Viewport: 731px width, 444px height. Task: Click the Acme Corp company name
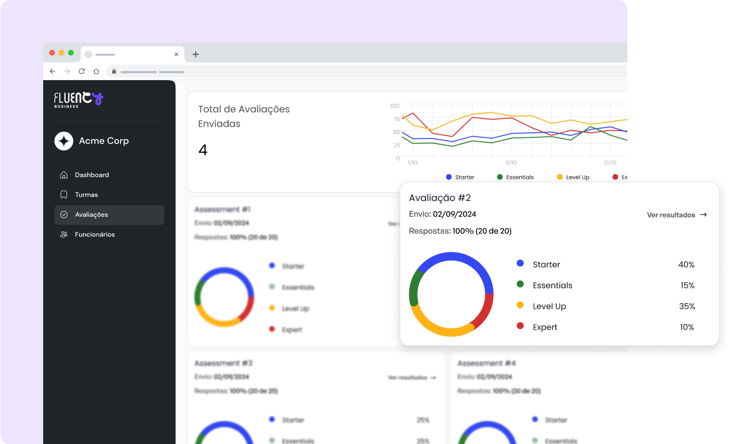pos(104,141)
